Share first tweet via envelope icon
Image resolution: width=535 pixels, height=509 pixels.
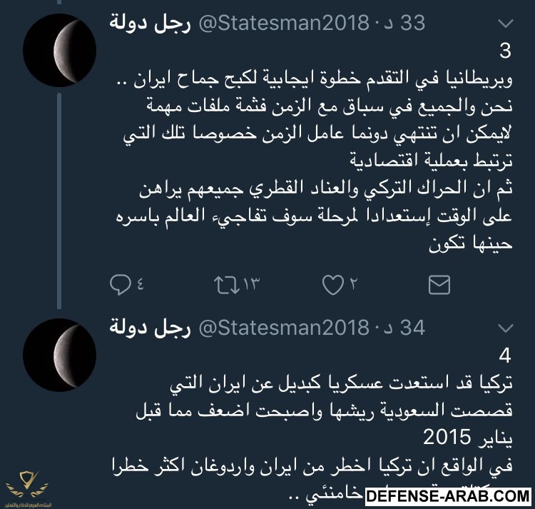[439, 286]
